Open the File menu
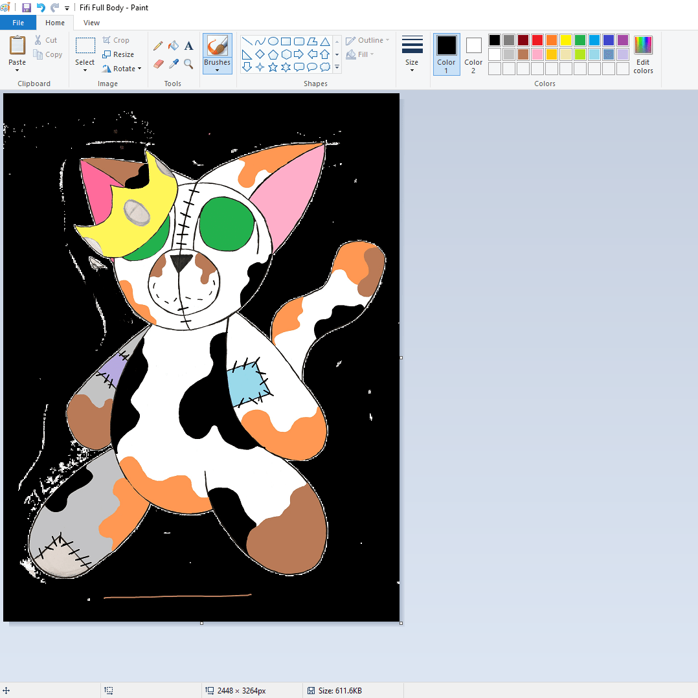Image resolution: width=698 pixels, height=698 pixels. point(18,23)
